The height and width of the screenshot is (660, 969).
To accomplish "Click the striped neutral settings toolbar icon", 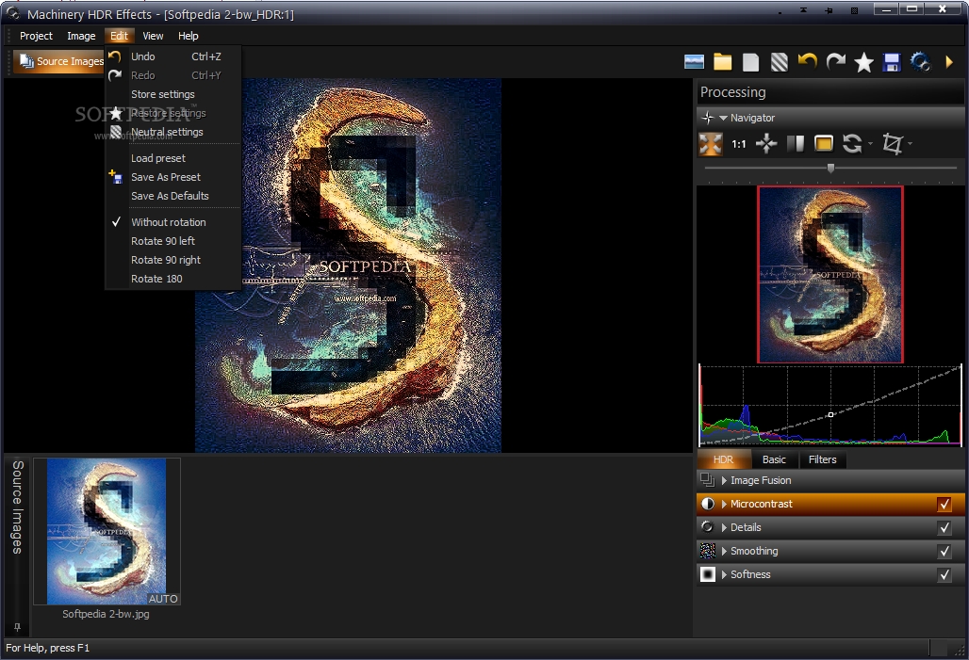I will point(780,62).
